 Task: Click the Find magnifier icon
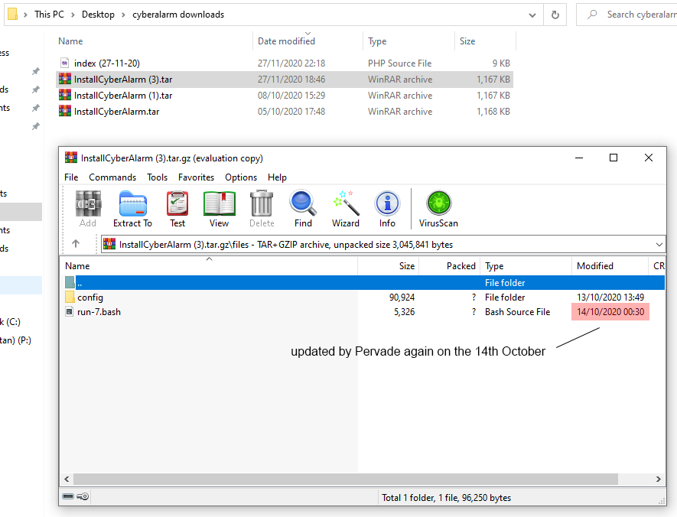click(303, 209)
